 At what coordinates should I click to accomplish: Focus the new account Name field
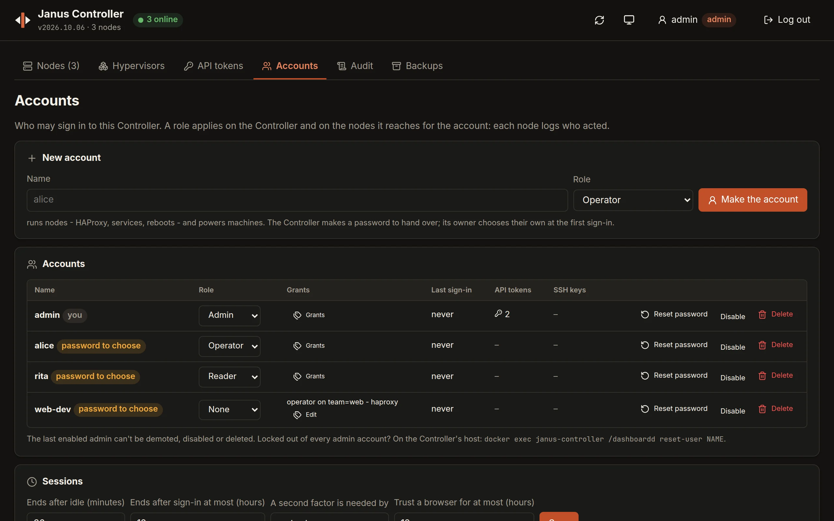[x=297, y=200]
